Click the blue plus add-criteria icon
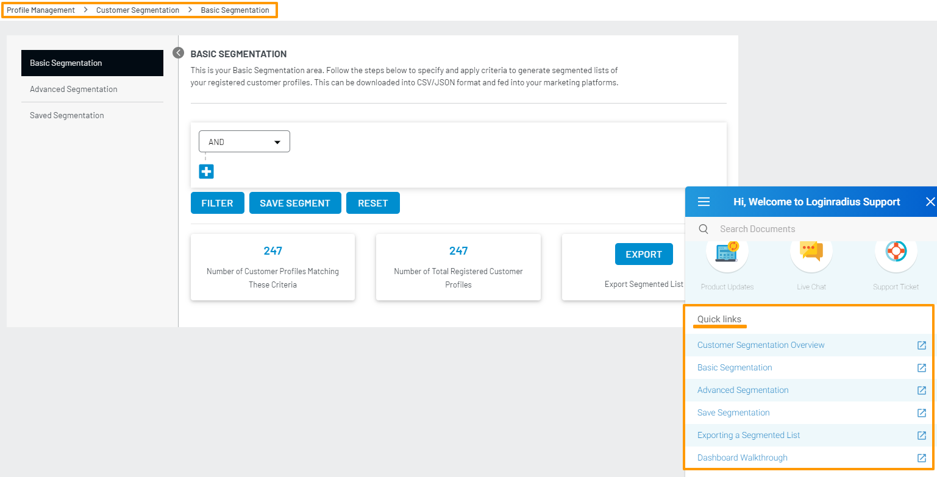Image resolution: width=937 pixels, height=477 pixels. [206, 172]
